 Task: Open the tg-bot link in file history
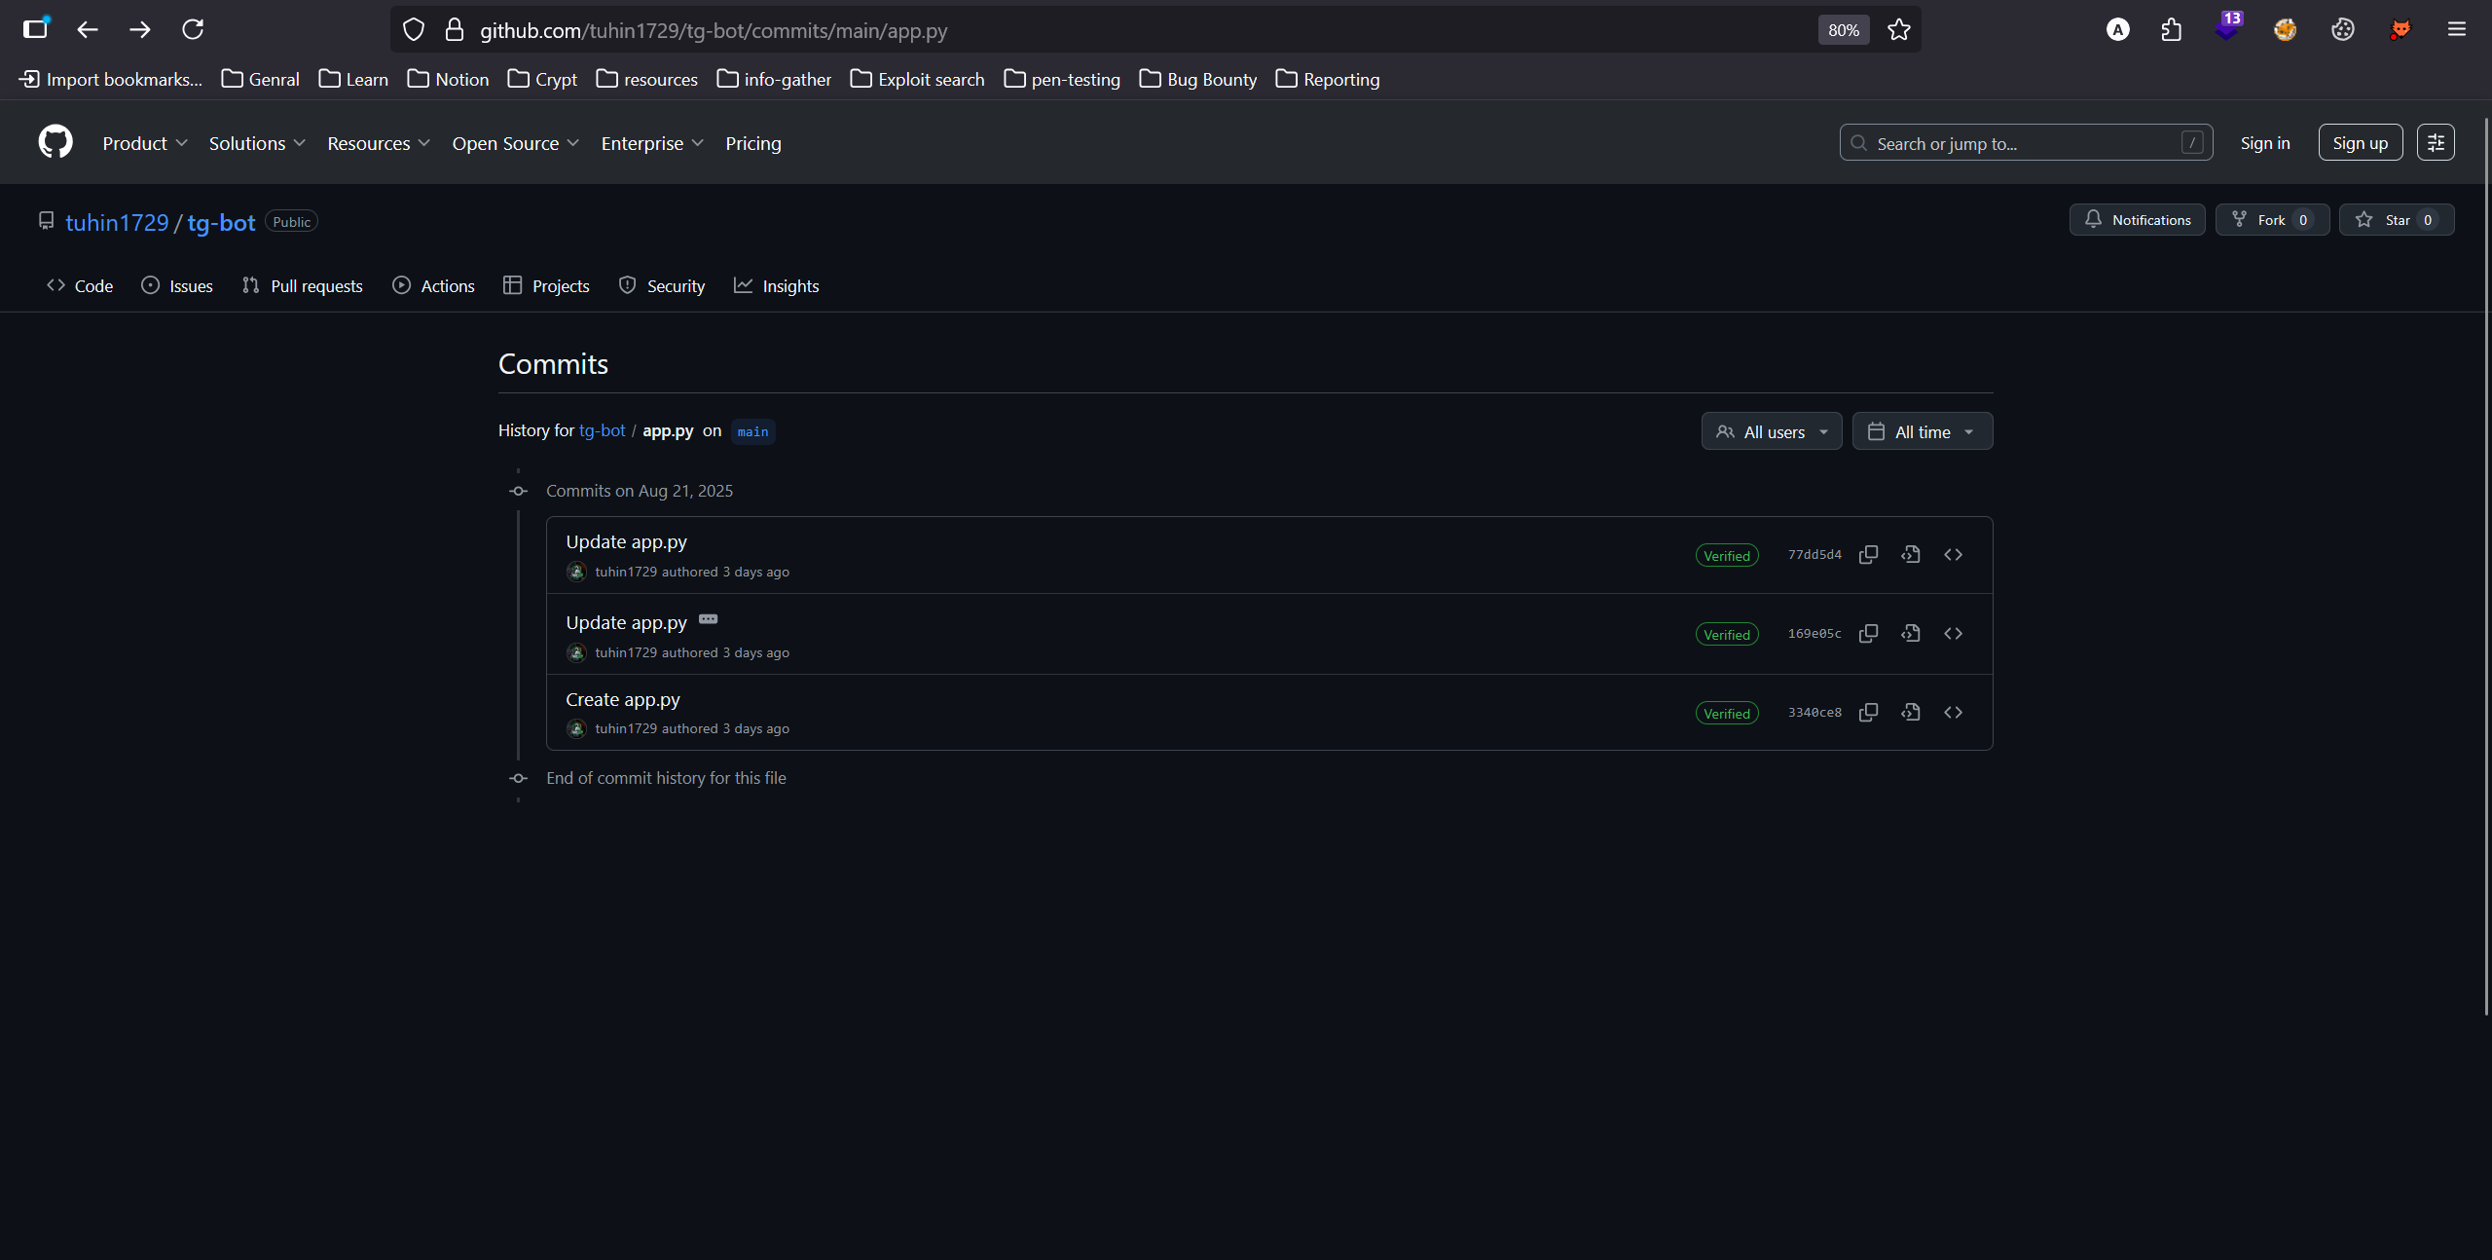[602, 430]
